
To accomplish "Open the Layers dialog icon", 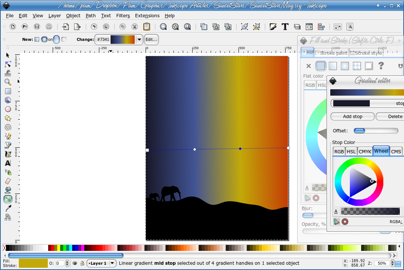I will pos(297,27).
